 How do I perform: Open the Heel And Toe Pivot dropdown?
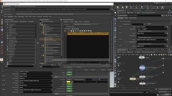pos(70,89)
